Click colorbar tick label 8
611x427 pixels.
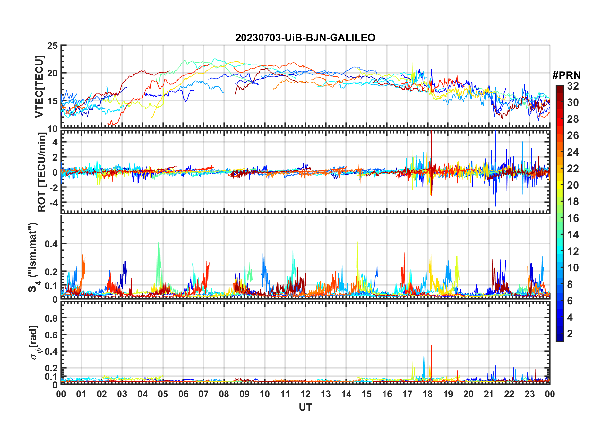(570, 284)
